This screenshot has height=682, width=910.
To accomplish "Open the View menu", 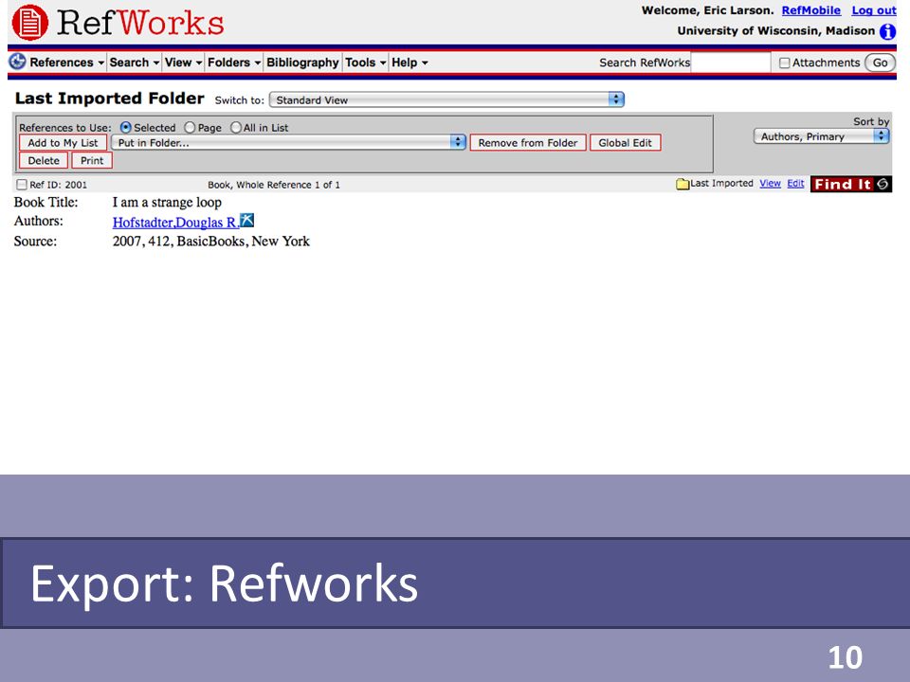I will [x=183, y=63].
